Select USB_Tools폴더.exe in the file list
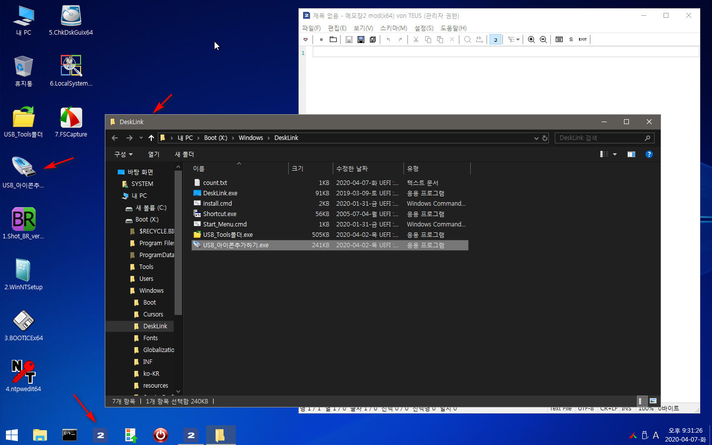 coord(227,235)
